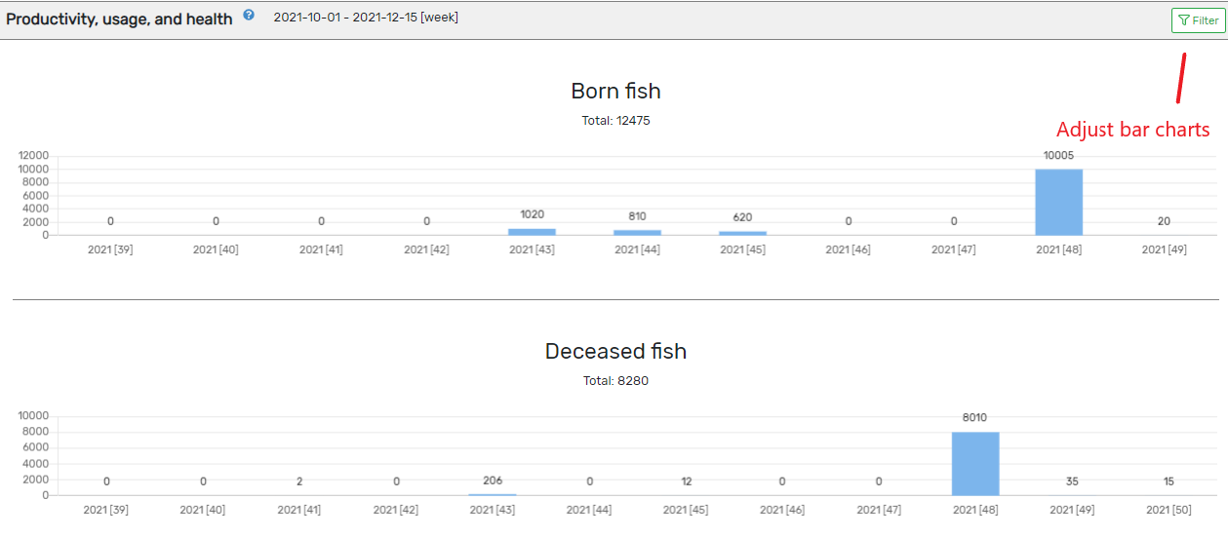Select the Born fish bar valued 1020

(532, 232)
